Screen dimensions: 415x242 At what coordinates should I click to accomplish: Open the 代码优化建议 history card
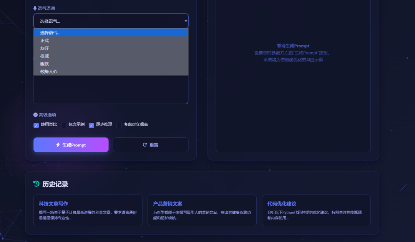[x=316, y=210]
